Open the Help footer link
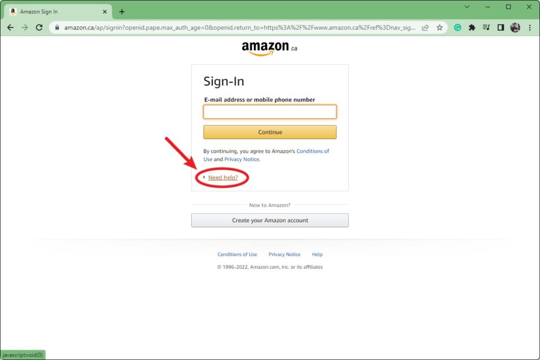The height and width of the screenshot is (360, 540). 317,254
